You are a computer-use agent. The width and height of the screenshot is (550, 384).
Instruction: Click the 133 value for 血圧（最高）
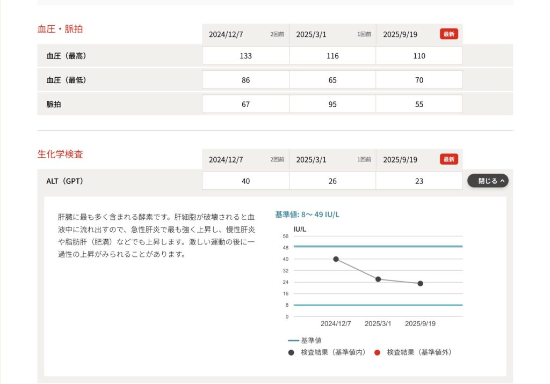(245, 56)
